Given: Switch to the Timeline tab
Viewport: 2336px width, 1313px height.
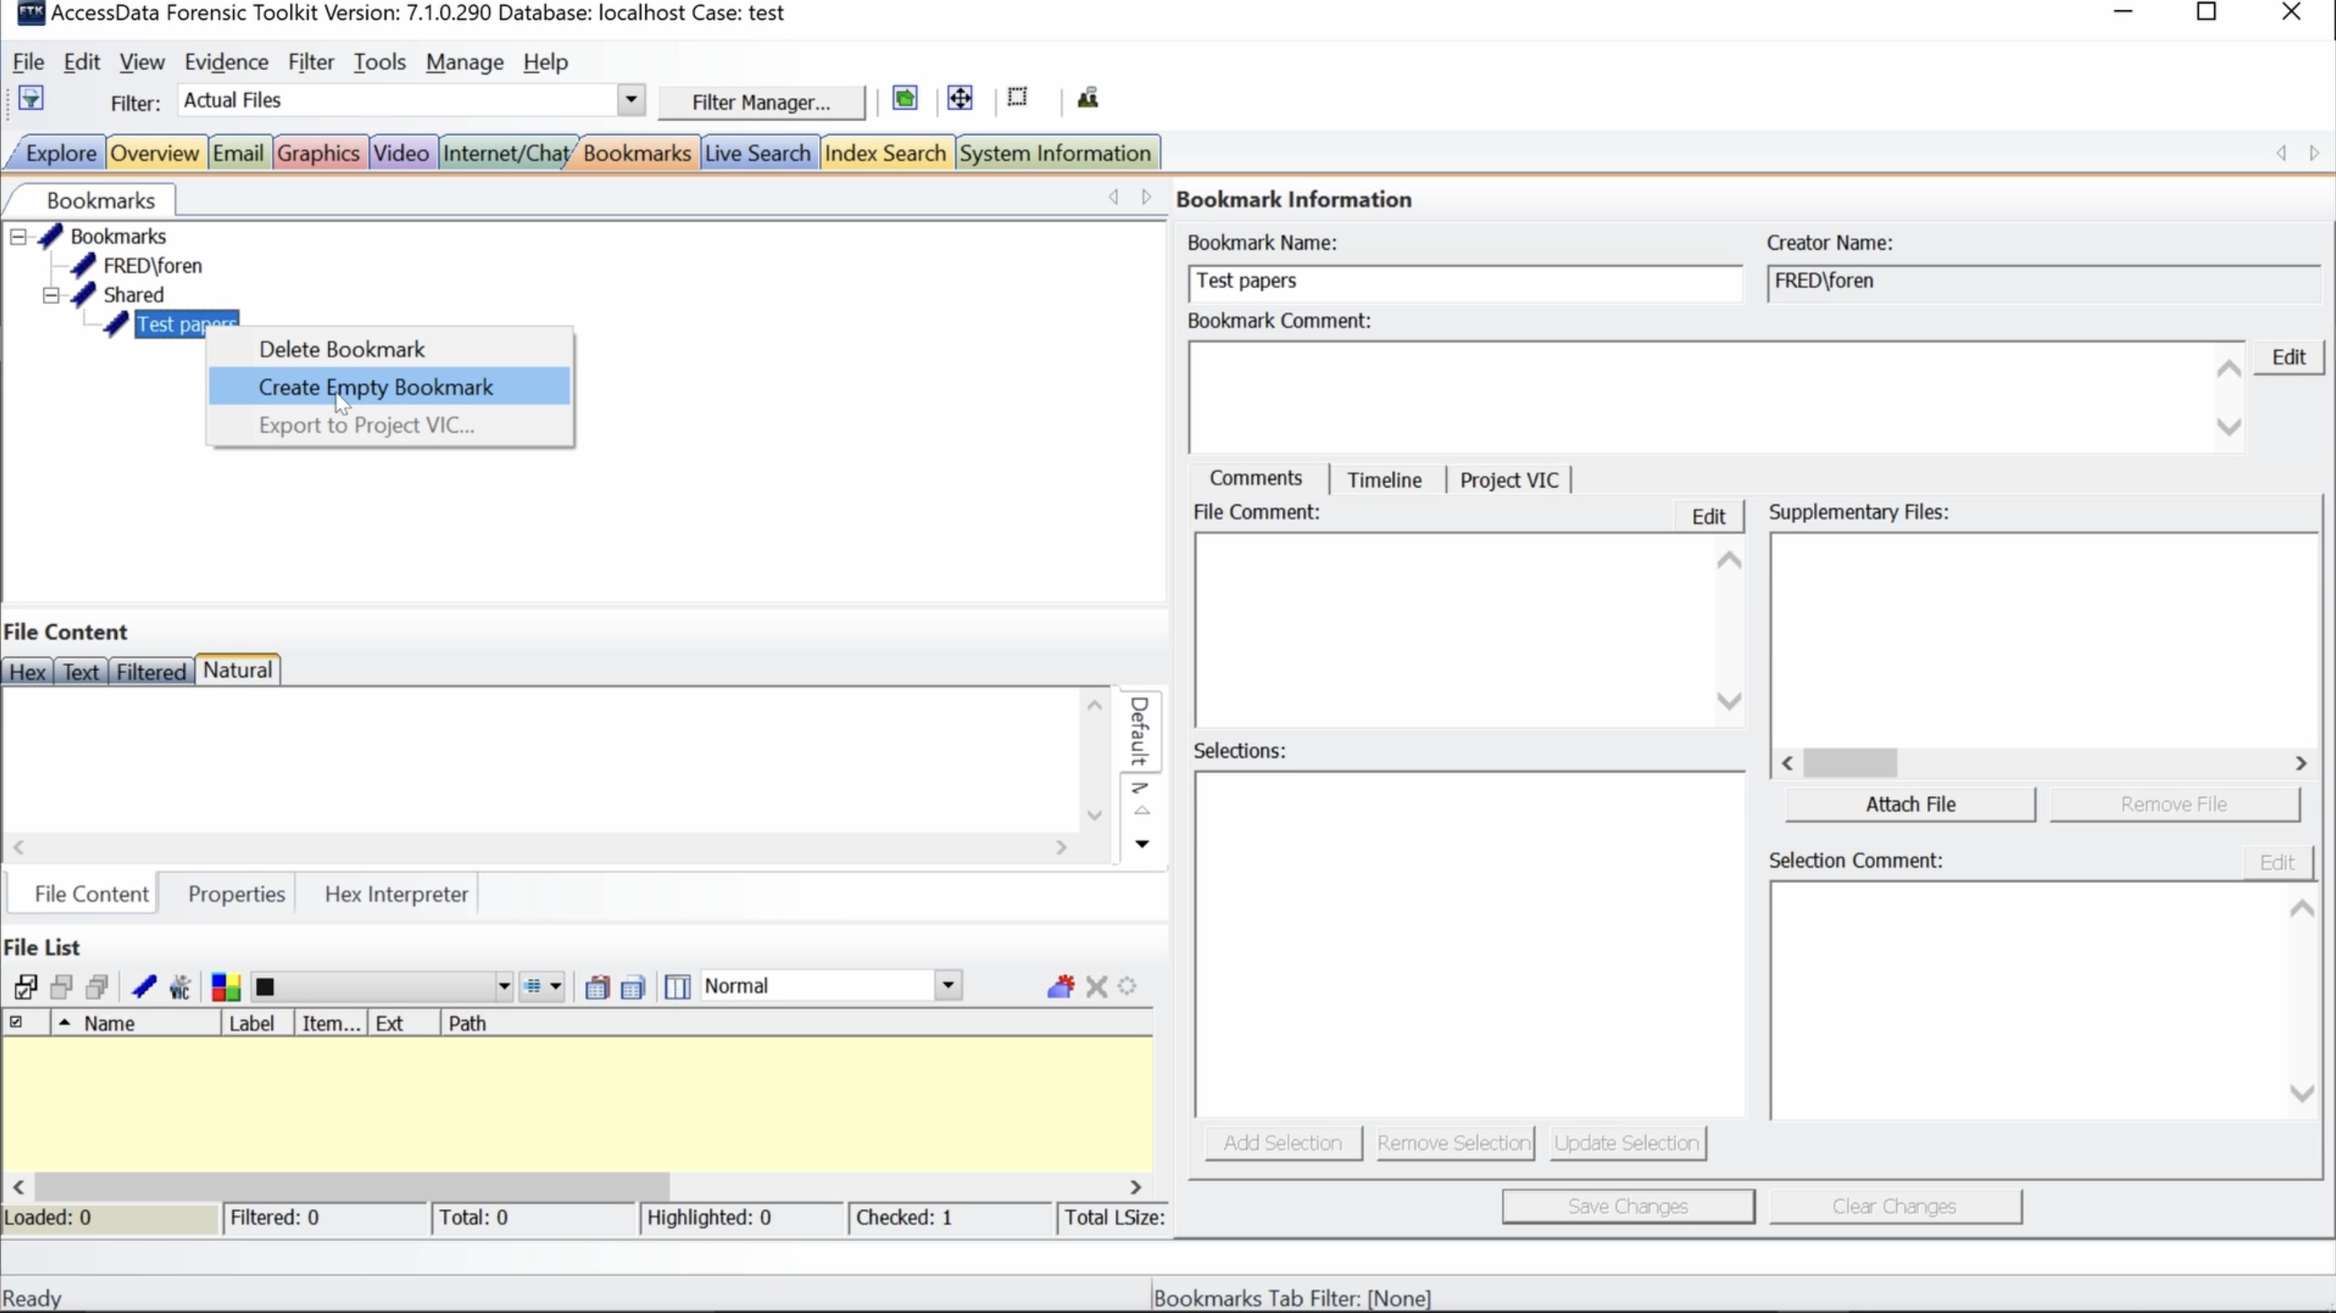Looking at the screenshot, I should pos(1384,480).
